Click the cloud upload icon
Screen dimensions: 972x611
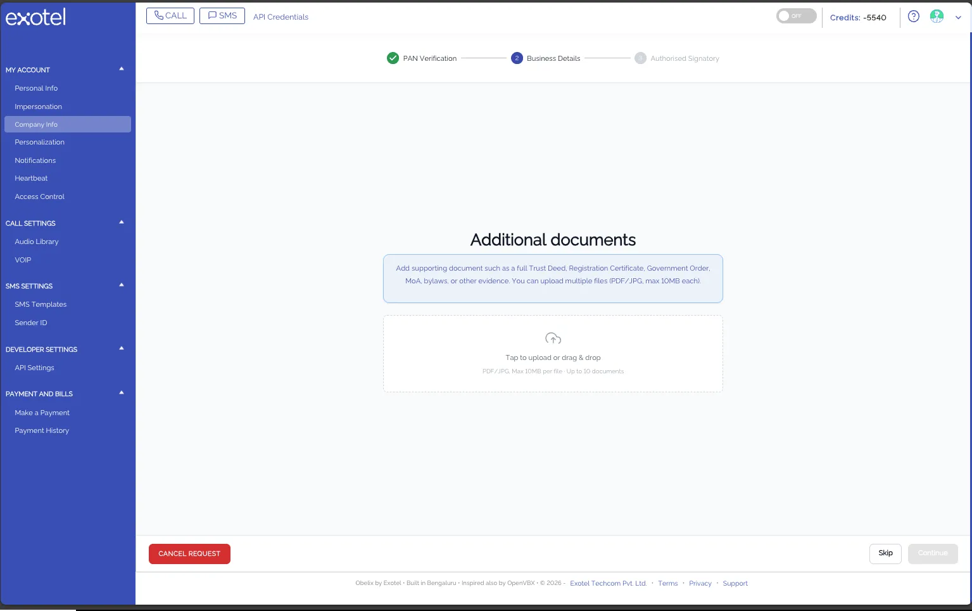coord(553,338)
